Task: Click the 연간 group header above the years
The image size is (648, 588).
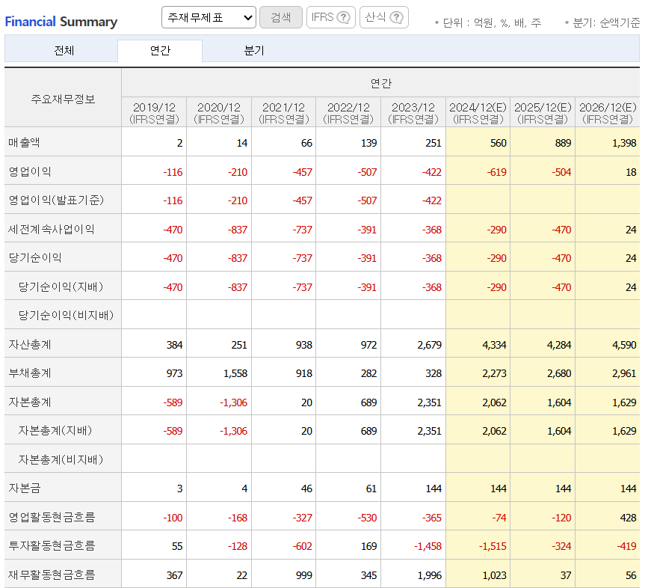Action: coord(380,83)
